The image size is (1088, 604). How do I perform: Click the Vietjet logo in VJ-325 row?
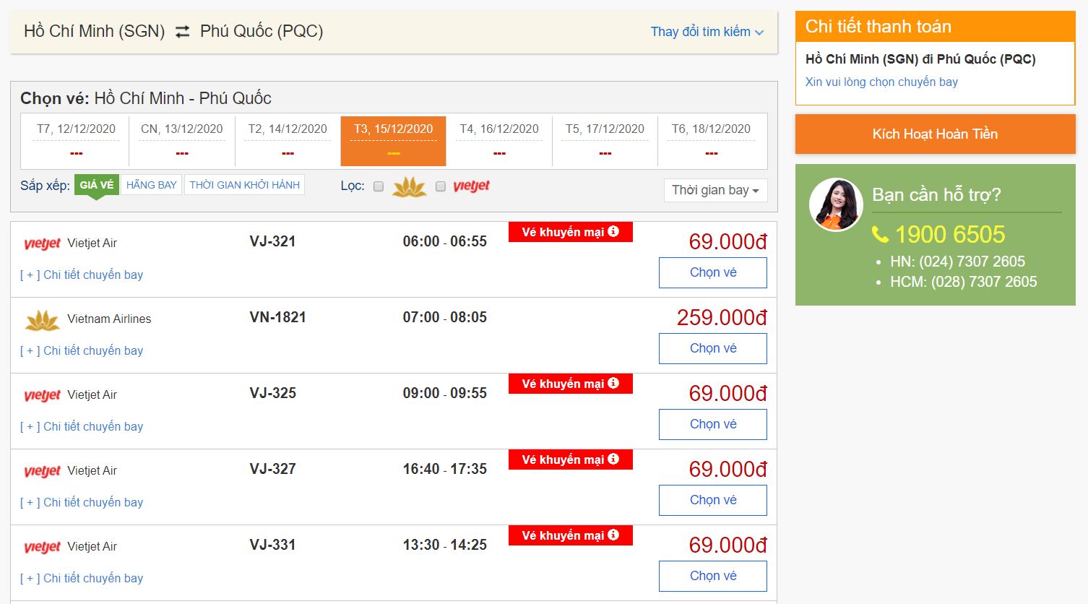coord(42,395)
